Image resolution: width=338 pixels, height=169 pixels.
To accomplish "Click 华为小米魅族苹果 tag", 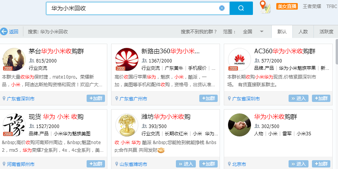I will tap(297, 68).
